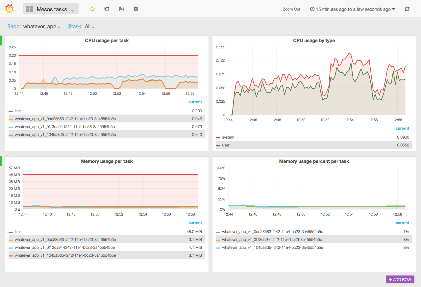421x287 pixels.
Task: Open color picker for system series
Action: tap(218, 138)
